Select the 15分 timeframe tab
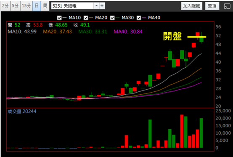Screen dimensions: 233x157 click(x=26, y=6)
